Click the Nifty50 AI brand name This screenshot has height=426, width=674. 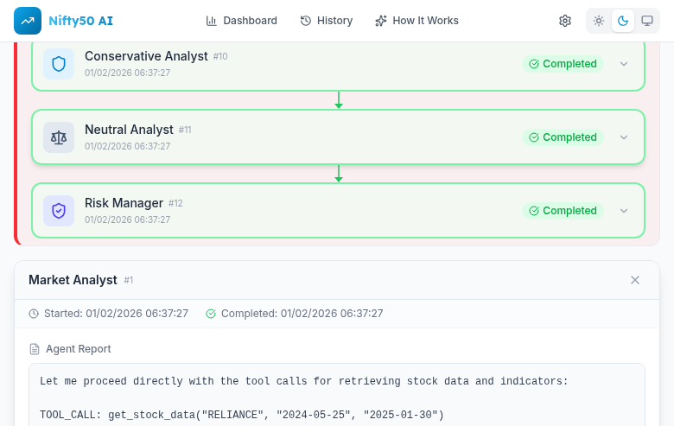pos(81,21)
